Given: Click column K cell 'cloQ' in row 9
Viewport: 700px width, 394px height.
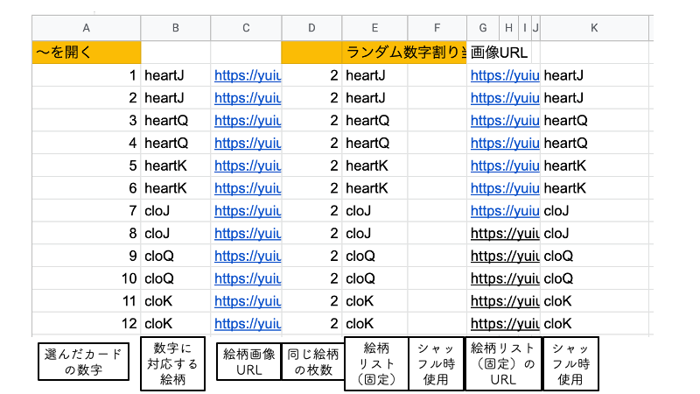Looking at the screenshot, I should click(594, 256).
